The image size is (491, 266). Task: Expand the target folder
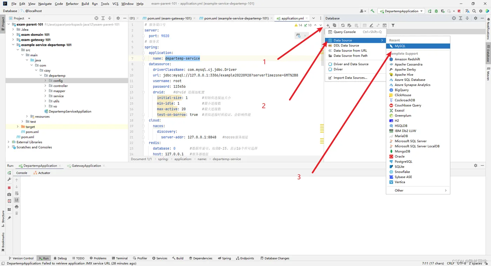click(x=18, y=127)
